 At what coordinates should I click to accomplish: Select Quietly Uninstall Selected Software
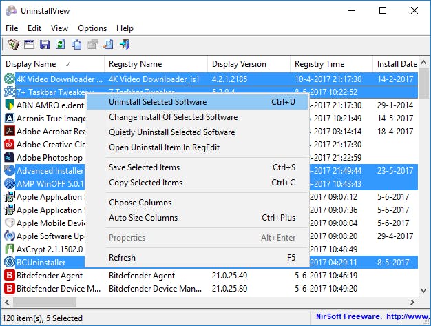pyautogui.click(x=171, y=132)
